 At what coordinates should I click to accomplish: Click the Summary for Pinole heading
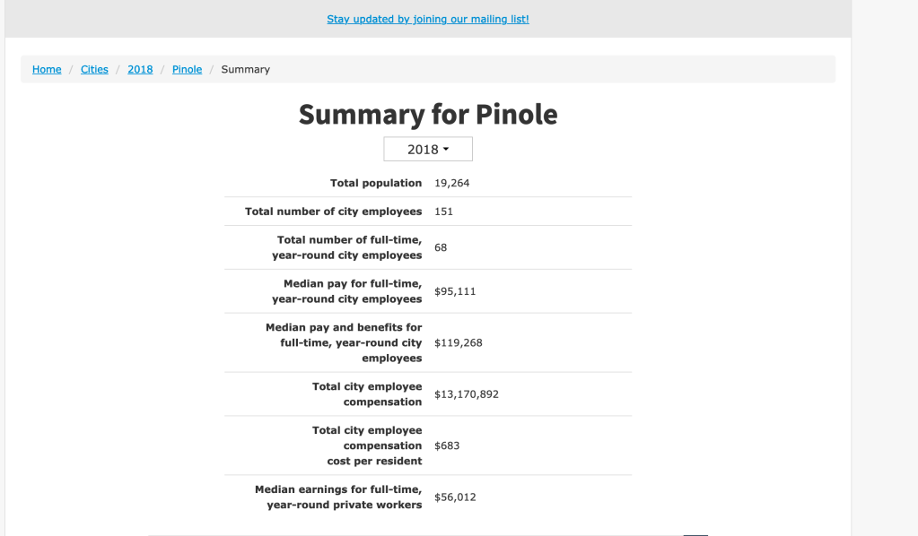pyautogui.click(x=428, y=114)
